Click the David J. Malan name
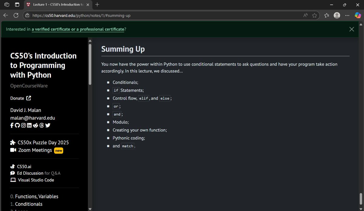Screen dimensions: 364x211 pyautogui.click(x=25, y=110)
